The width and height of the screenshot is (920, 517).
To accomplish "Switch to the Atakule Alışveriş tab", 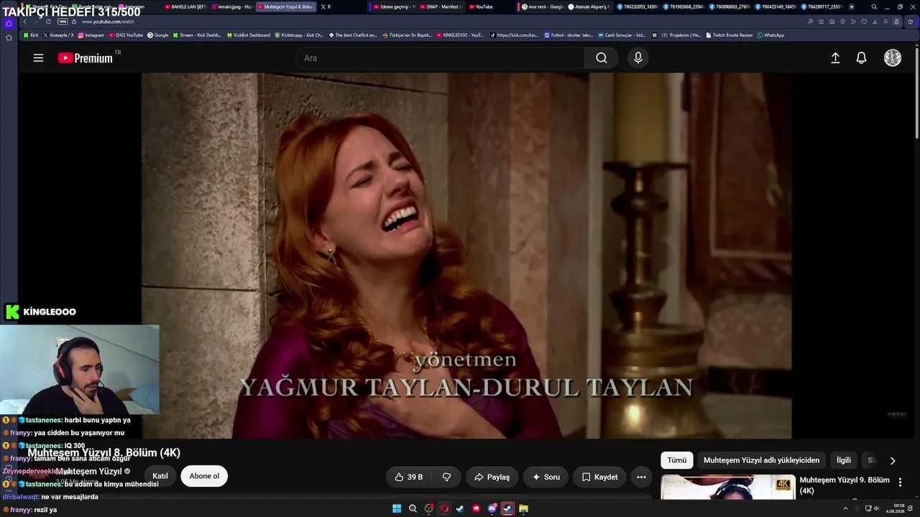I will tap(589, 6).
